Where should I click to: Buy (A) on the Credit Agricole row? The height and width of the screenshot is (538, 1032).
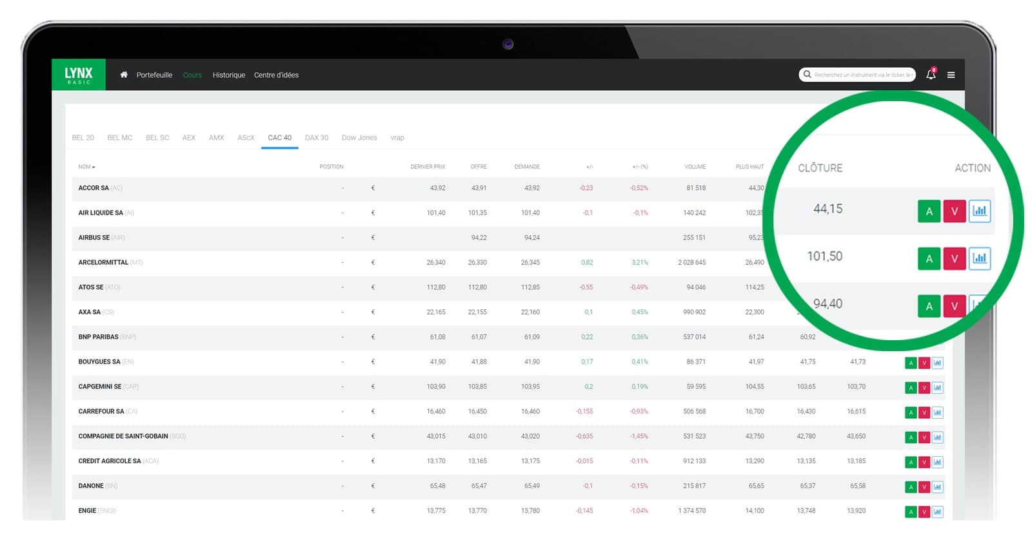coord(911,462)
